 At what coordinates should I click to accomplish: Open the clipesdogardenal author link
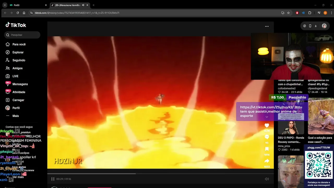point(317,89)
